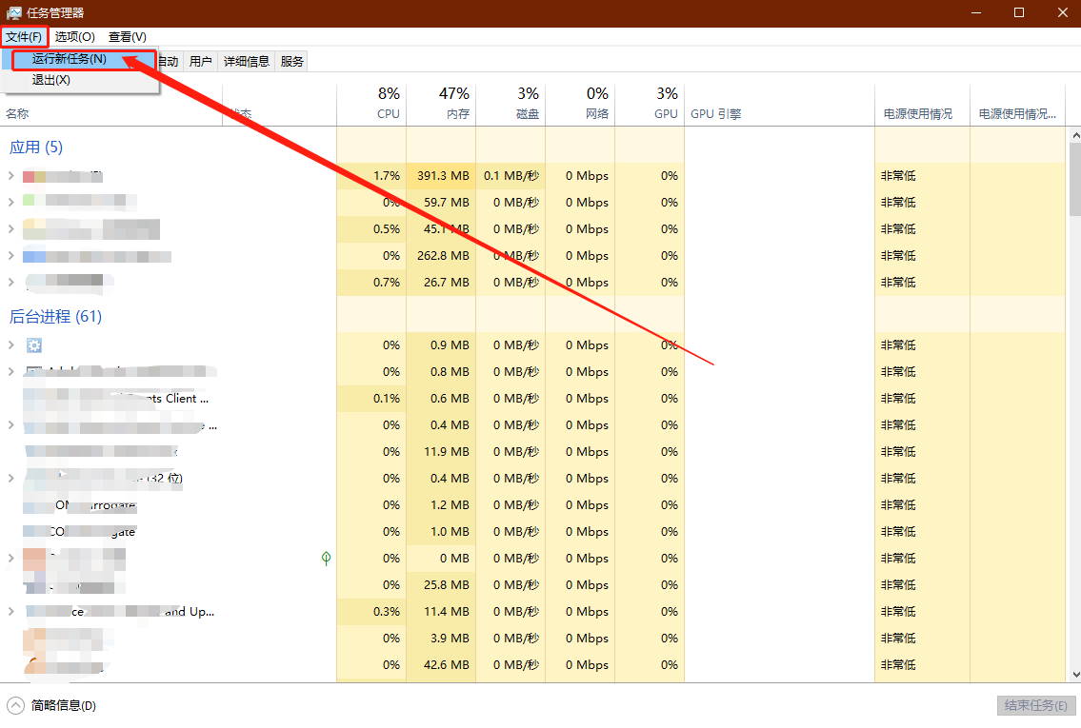Open the 文件(F) menu

coord(24,36)
